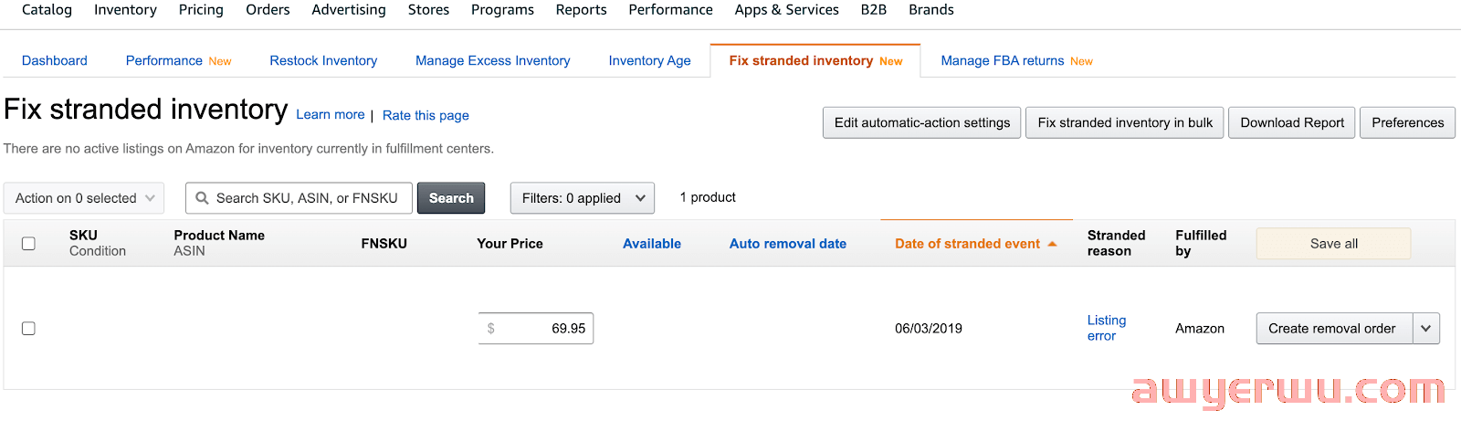Click the sort arrow beside Date of stranded event
1461x421 pixels.
(x=1052, y=244)
